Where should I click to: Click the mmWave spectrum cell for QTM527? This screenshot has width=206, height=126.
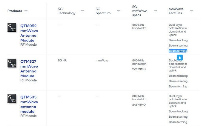click(102, 60)
